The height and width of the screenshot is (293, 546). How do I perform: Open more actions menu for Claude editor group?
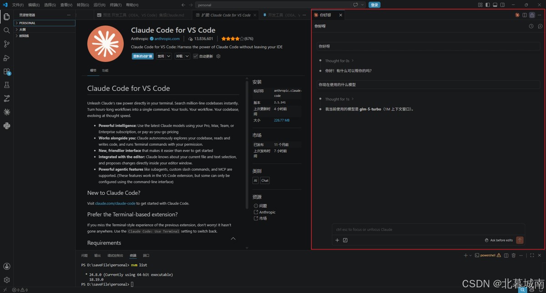[540, 15]
